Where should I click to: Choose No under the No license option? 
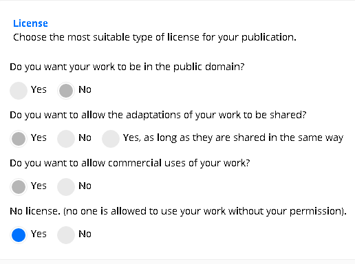tap(66, 235)
